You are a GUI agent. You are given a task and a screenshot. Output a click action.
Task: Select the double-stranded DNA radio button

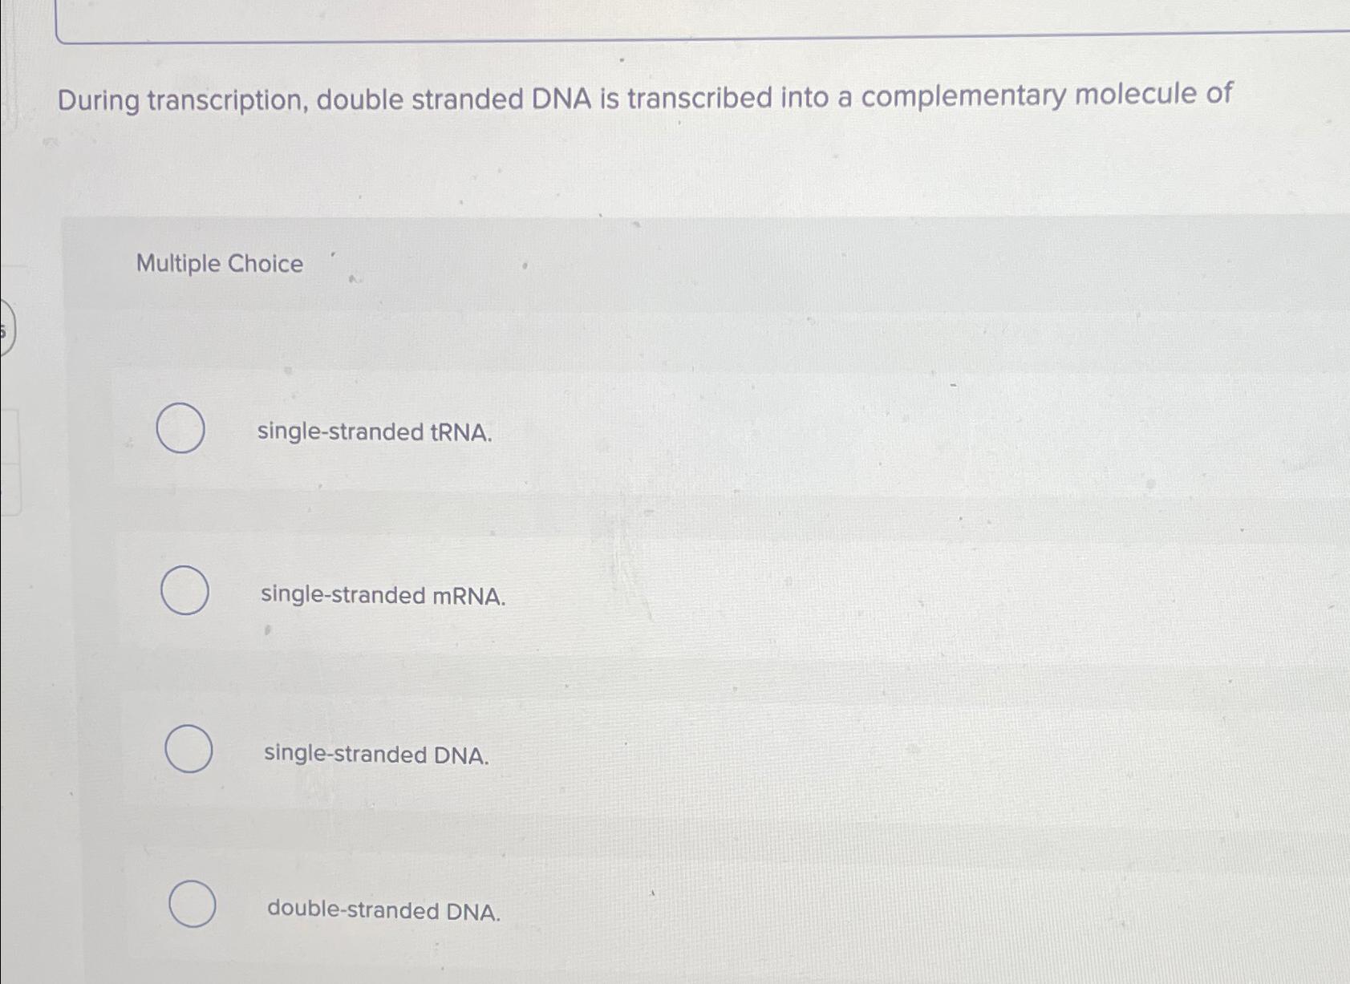point(193,905)
